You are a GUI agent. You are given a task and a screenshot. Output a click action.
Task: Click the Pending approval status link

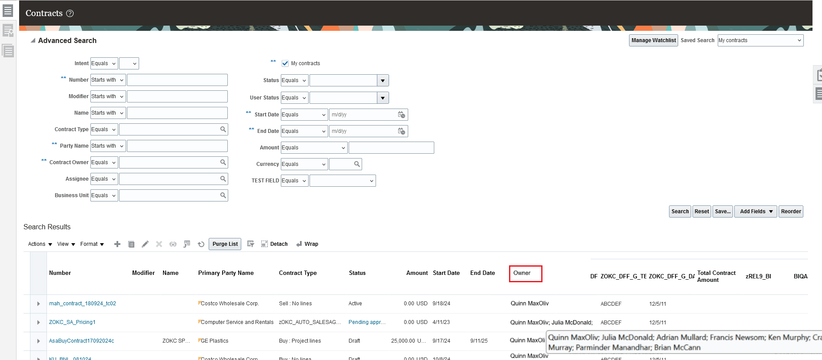[x=367, y=322]
